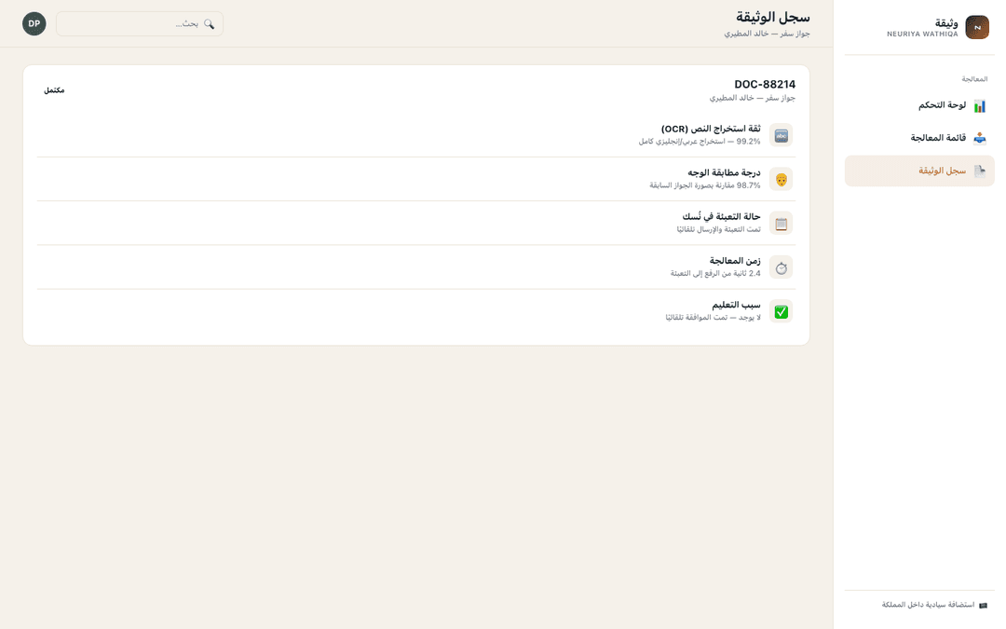Click the dashboard bar chart icon
The height and width of the screenshot is (629, 1006).
tap(979, 106)
